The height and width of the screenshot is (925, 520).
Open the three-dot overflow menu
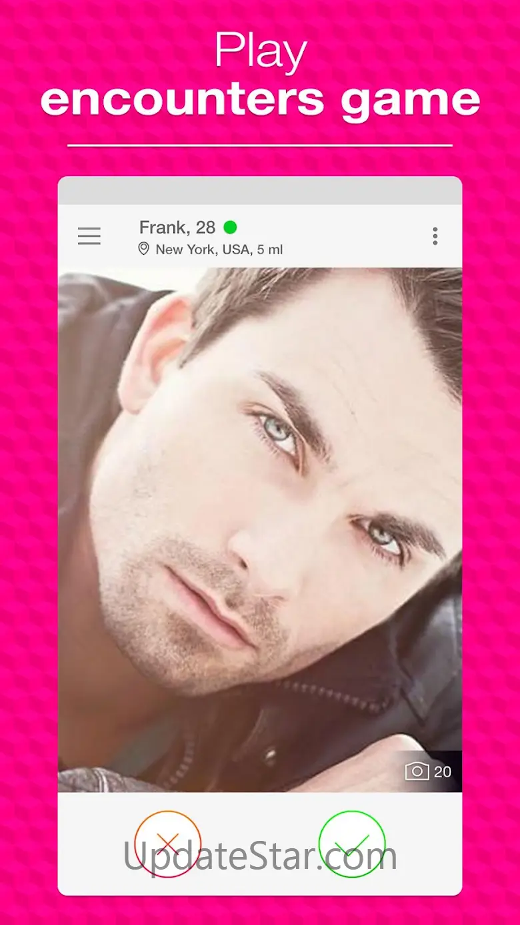(x=435, y=236)
